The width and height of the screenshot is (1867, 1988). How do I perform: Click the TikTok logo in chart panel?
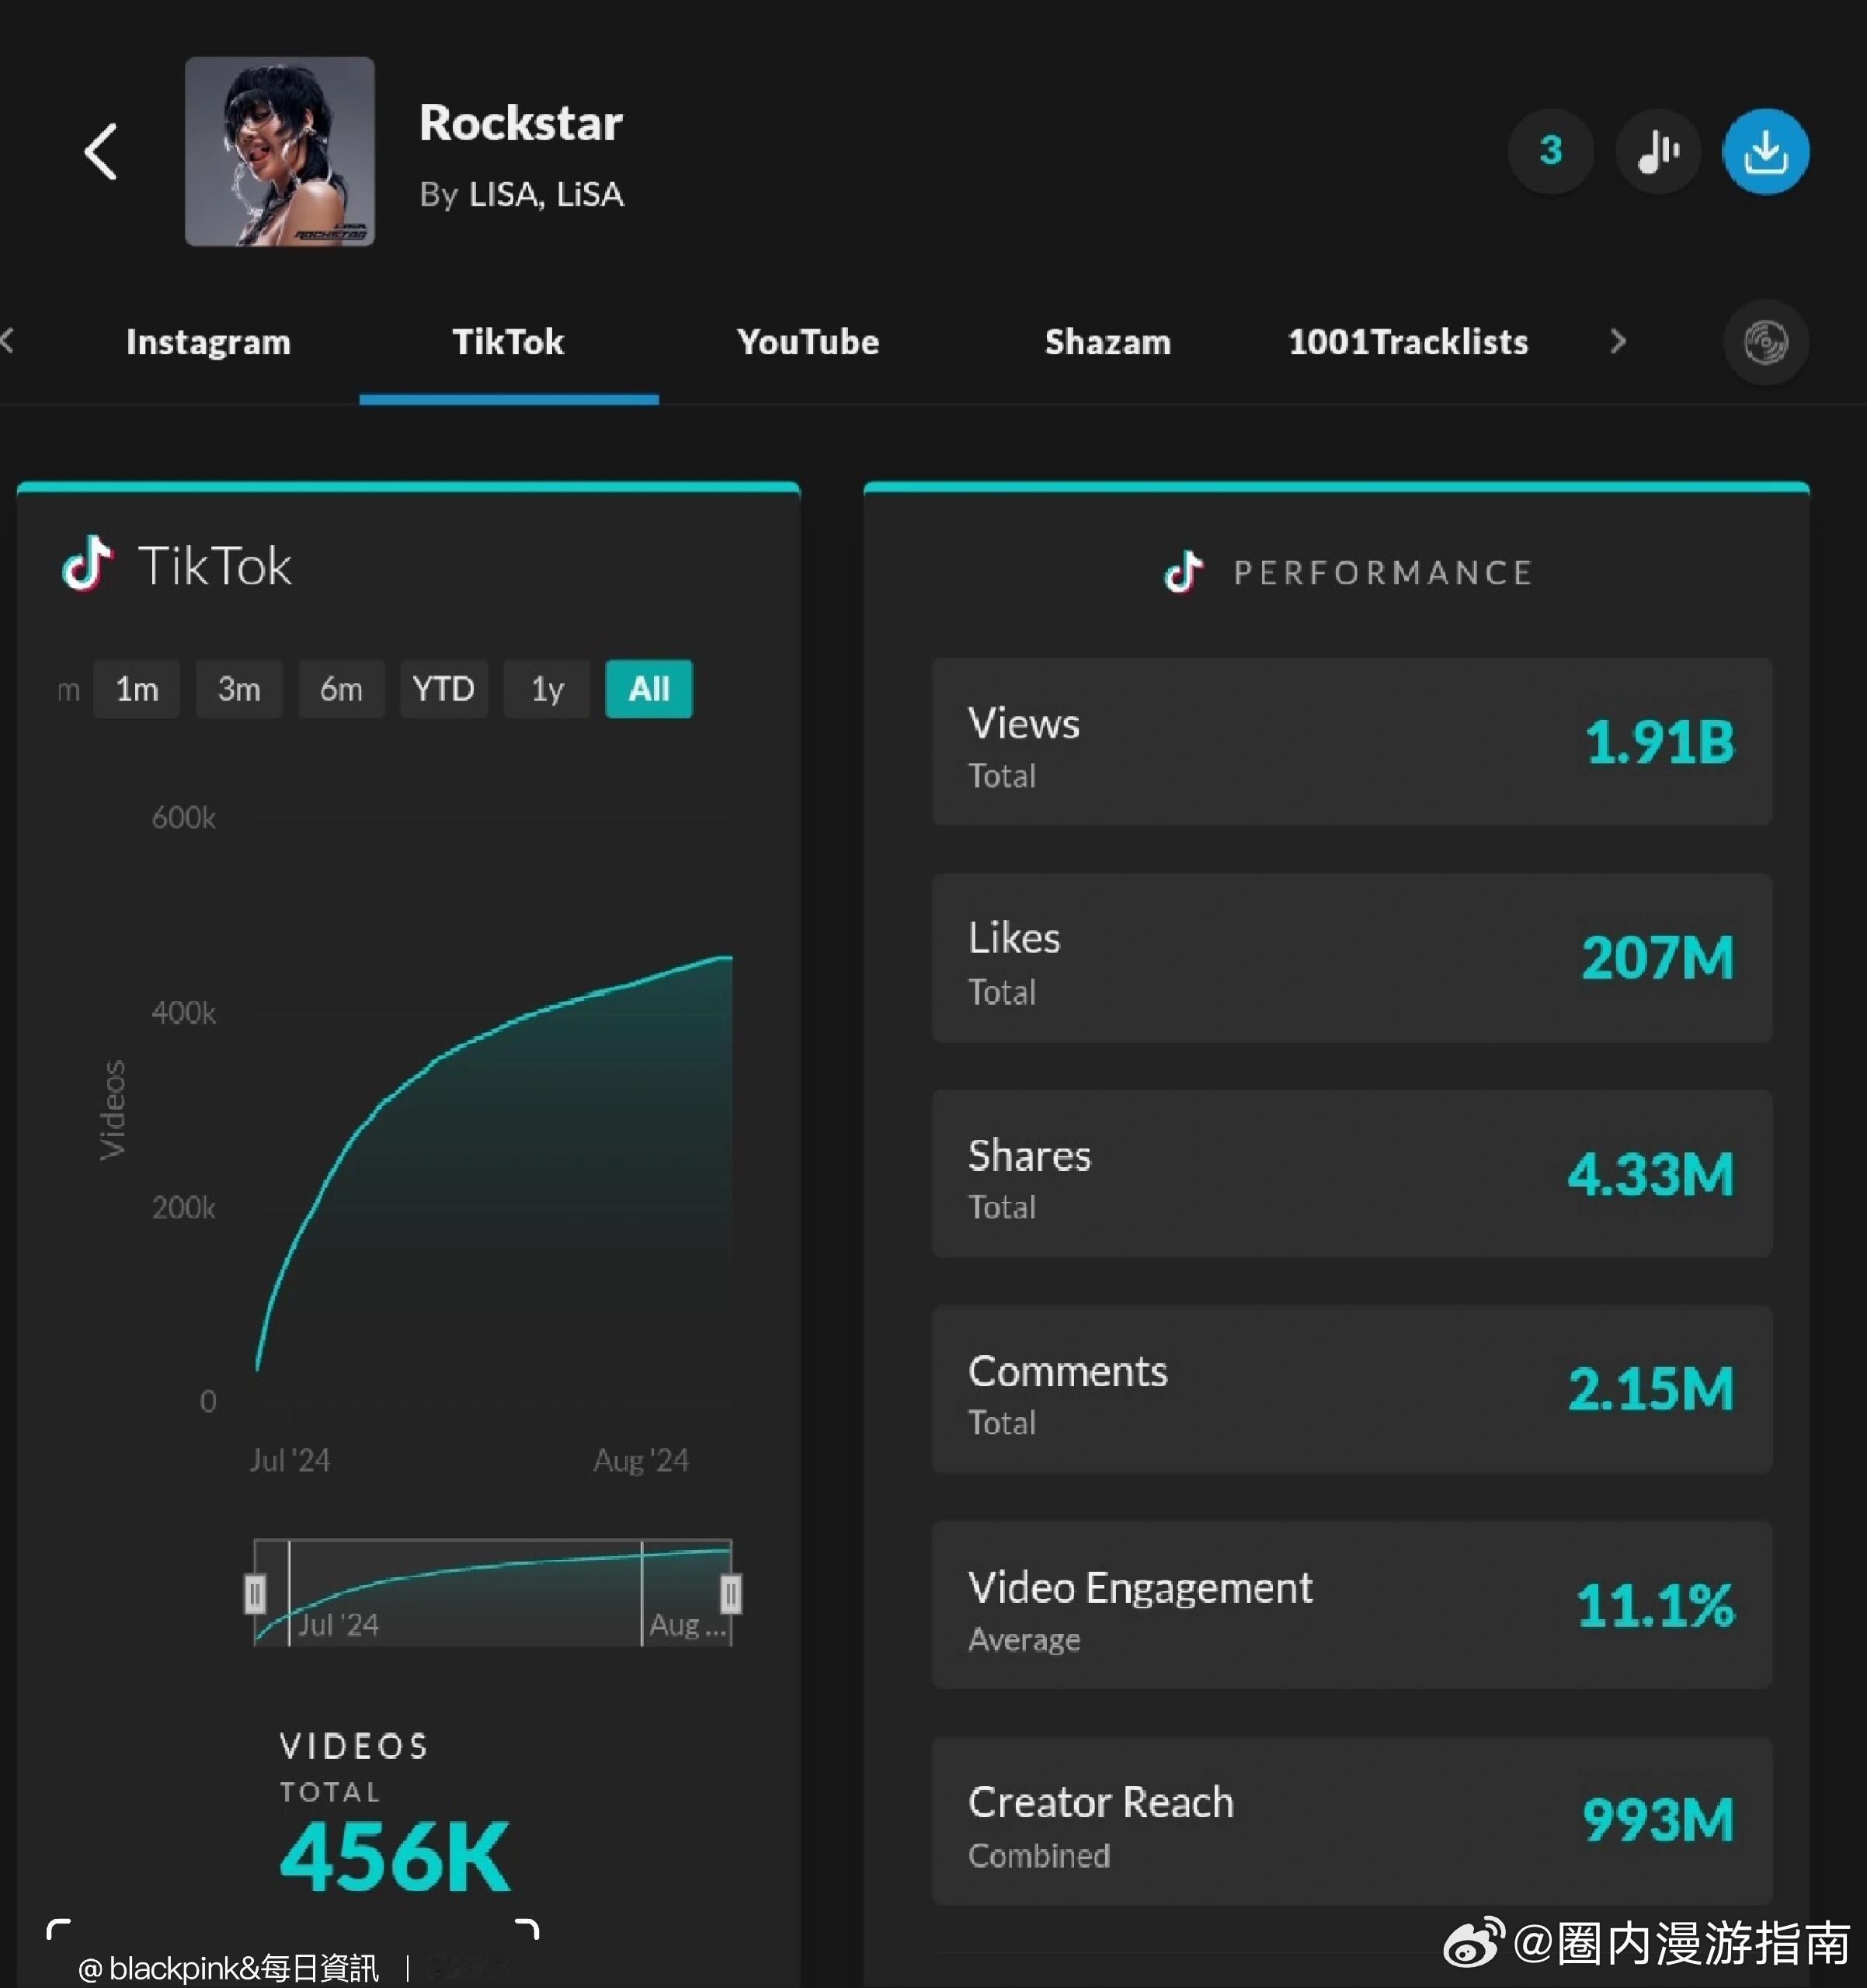click(87, 564)
